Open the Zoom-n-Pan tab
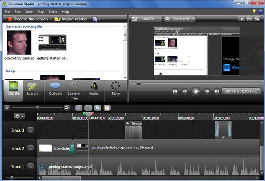Screen dimensions: 265x181 pos(74,90)
